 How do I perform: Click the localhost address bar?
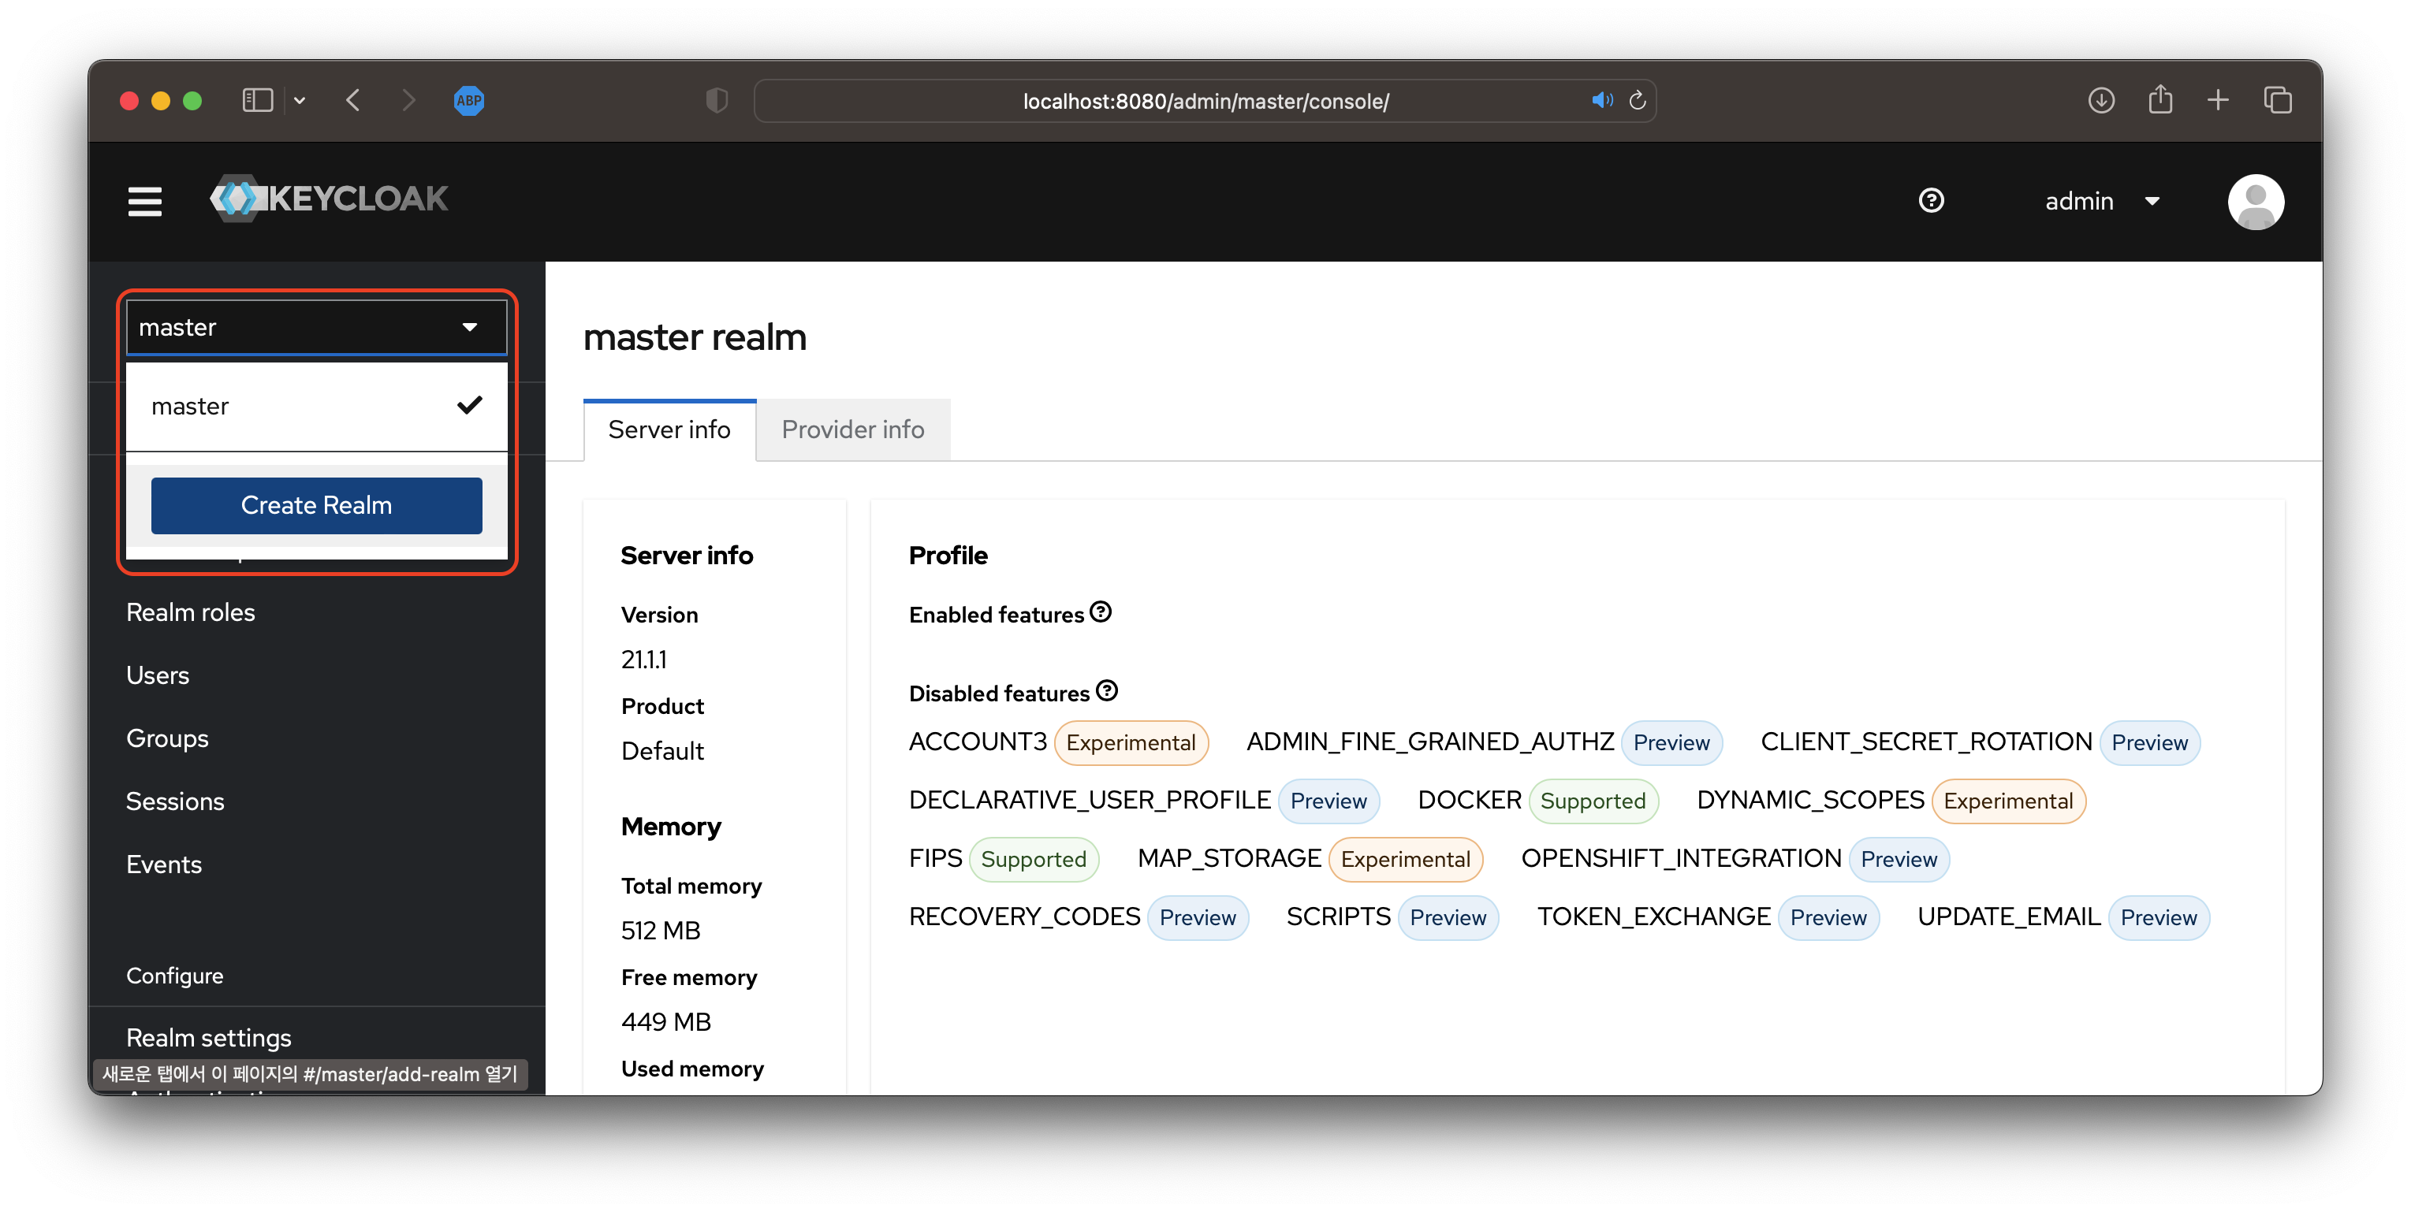click(x=1205, y=101)
